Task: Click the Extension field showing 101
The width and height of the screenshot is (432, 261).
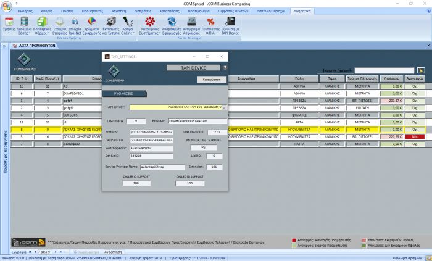Action: pos(214,167)
